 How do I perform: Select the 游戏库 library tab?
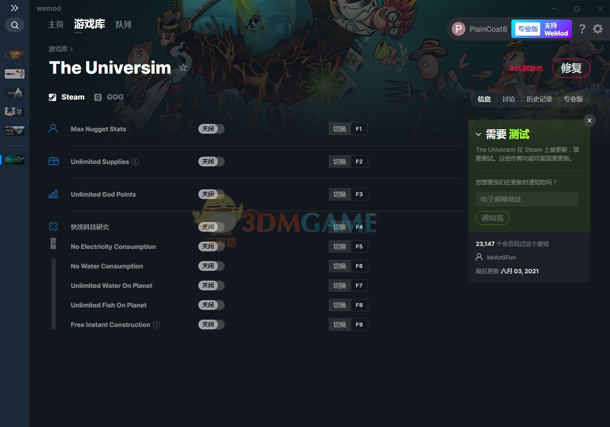click(89, 24)
